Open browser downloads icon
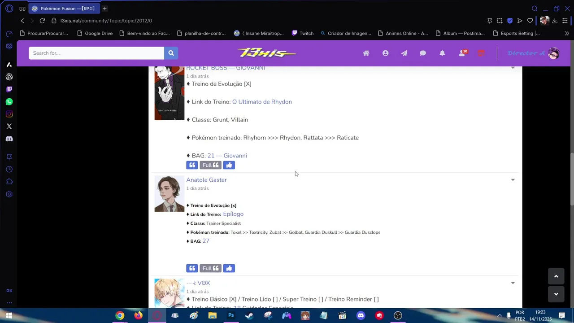574x323 pixels. [555, 21]
